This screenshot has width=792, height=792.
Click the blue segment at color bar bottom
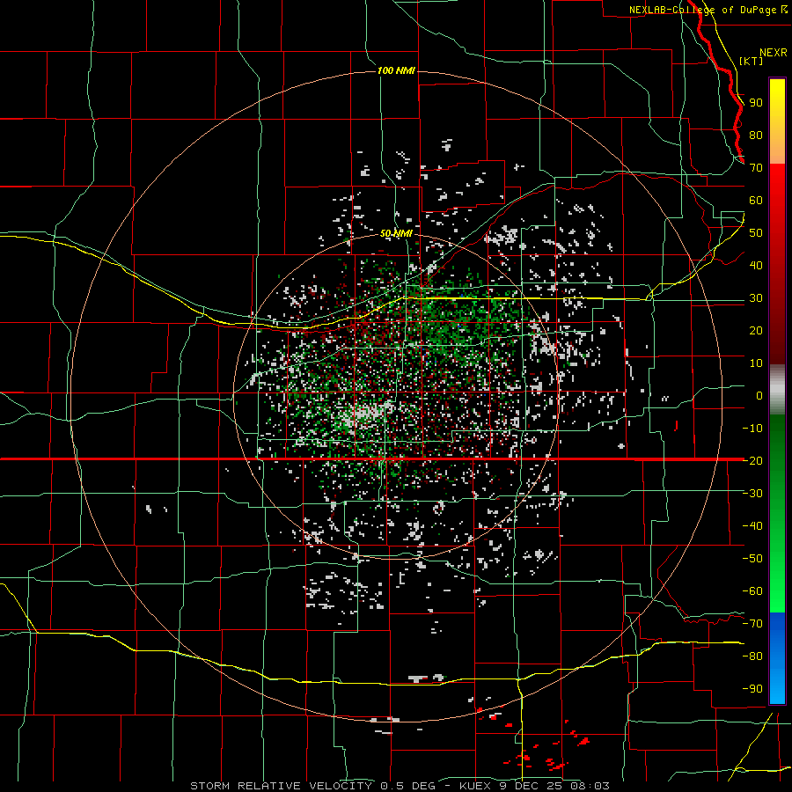point(777,658)
